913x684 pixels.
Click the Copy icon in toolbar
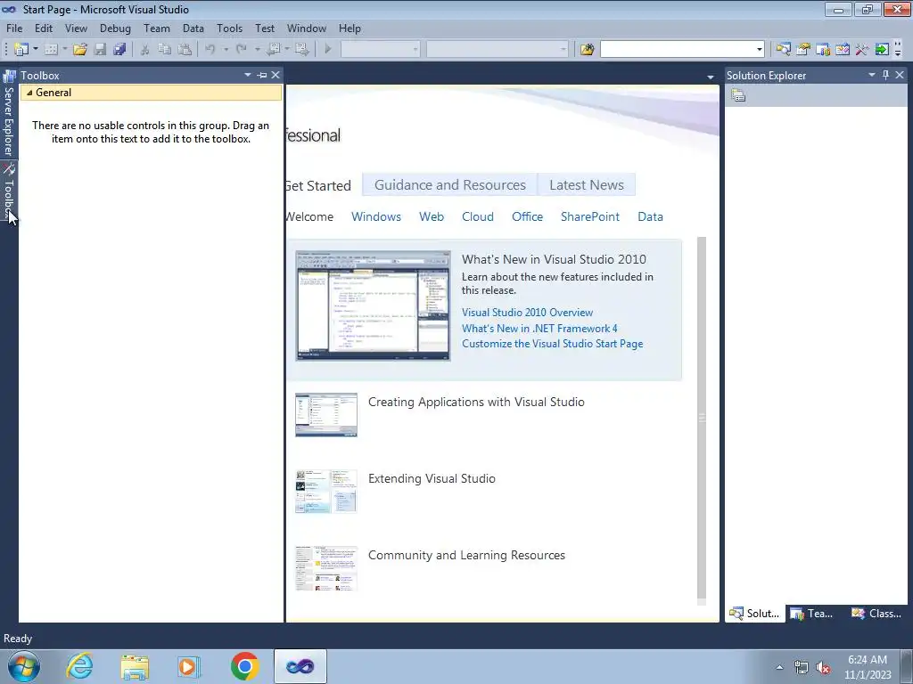point(165,50)
